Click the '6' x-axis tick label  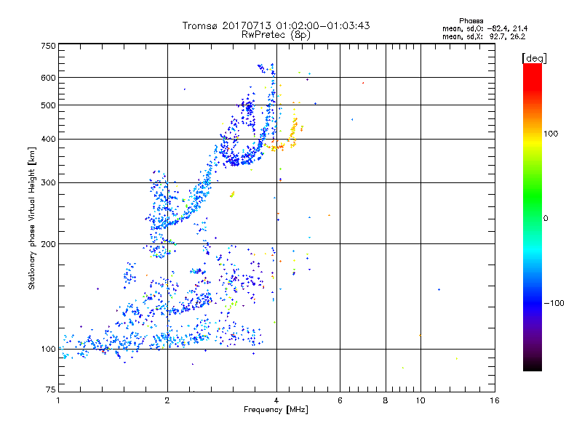[340, 400]
